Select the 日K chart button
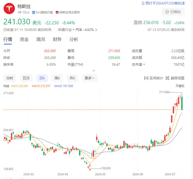The width and height of the screenshot is (193, 179). tap(42, 78)
